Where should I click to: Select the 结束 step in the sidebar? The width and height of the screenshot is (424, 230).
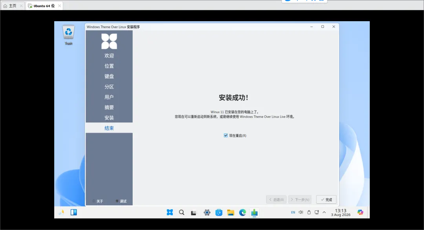point(109,128)
